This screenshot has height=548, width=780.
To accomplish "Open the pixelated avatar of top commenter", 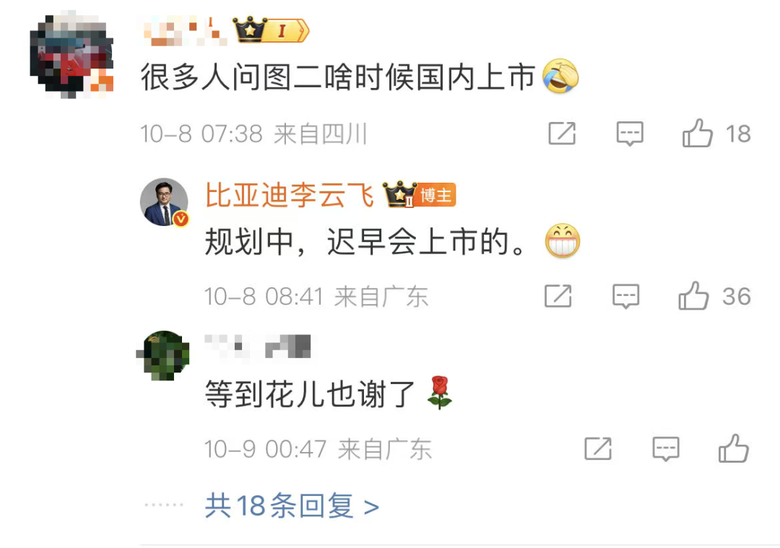I will (x=71, y=53).
